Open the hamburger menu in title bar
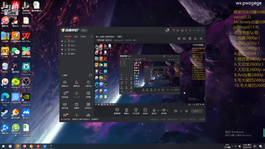The width and height of the screenshot is (265, 149). coord(190,30)
